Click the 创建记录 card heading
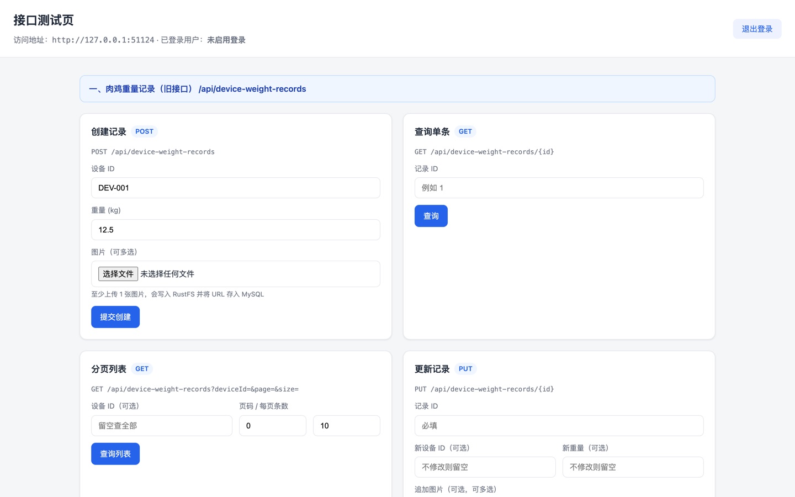Viewport: 795px width, 497px height. [x=109, y=131]
